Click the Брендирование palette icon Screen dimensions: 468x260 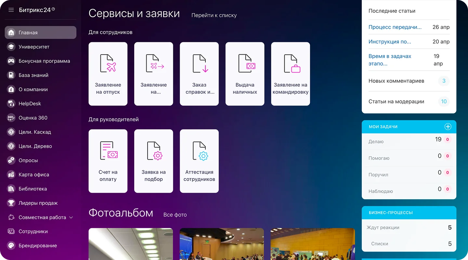tap(11, 246)
